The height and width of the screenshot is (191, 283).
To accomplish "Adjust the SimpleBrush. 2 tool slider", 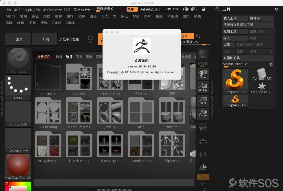I will click(245, 65).
